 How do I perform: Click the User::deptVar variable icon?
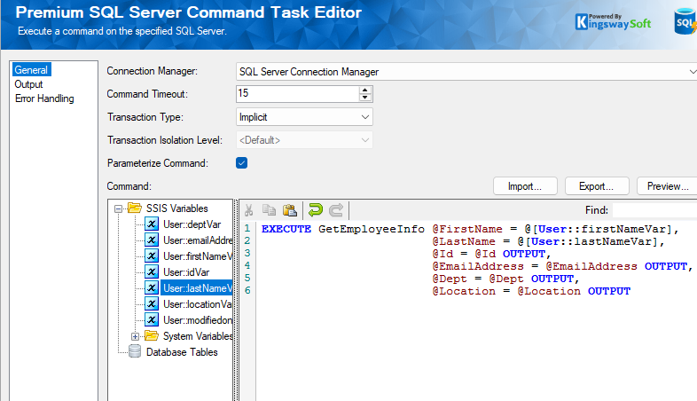pos(151,224)
